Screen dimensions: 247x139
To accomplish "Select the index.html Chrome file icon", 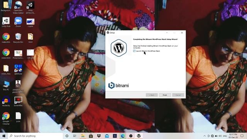I will point(6,54).
